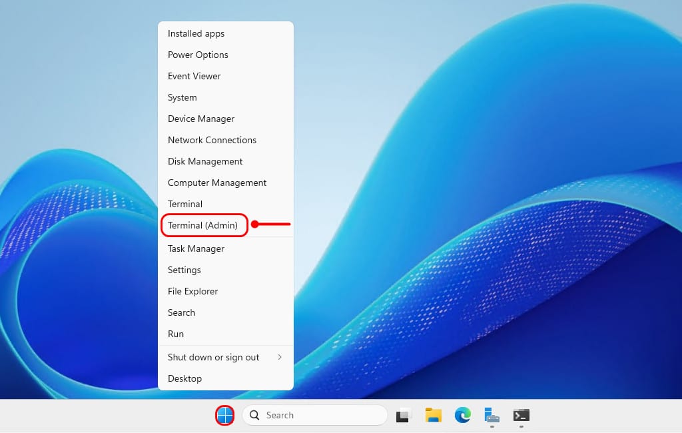Viewport: 682px width, 433px height.
Task: Launch Microsoft Edge from taskbar
Action: click(462, 416)
